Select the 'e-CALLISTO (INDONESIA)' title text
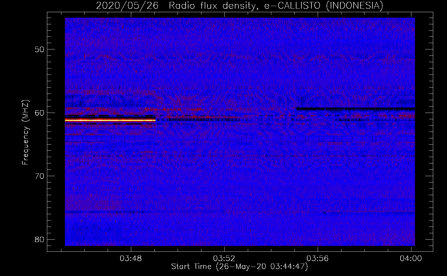The image size is (447, 276). (x=324, y=6)
